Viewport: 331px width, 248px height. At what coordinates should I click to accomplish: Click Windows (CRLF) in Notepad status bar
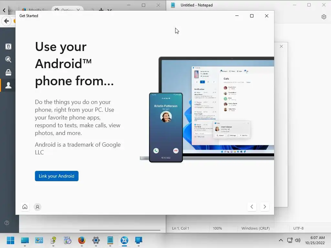pos(255,228)
